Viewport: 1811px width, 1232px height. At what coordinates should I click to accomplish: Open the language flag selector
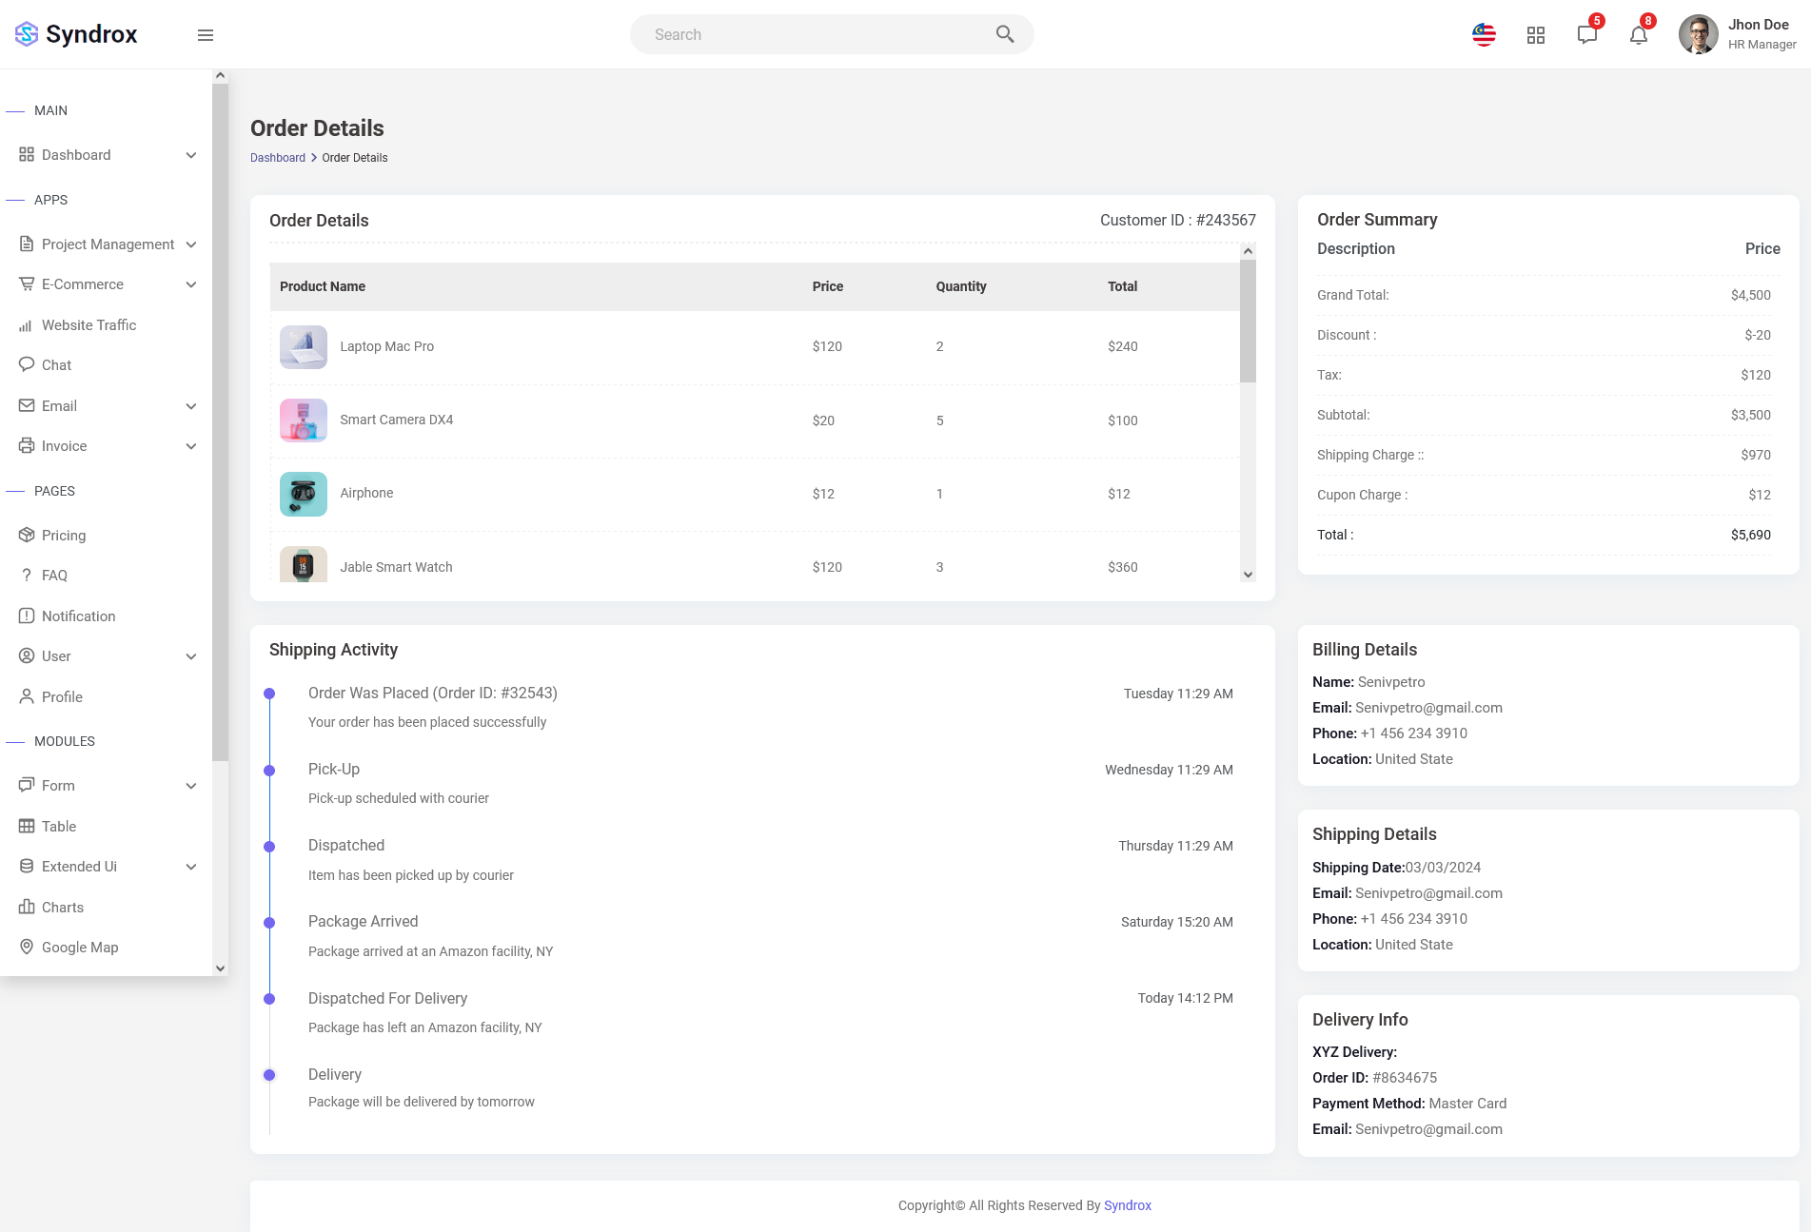click(x=1484, y=35)
